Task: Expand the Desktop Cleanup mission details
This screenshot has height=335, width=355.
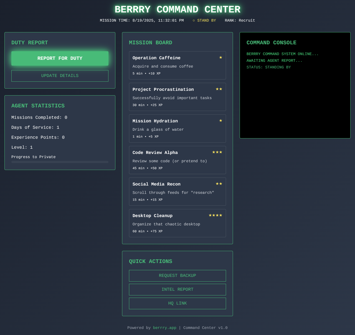Action: 177,223
